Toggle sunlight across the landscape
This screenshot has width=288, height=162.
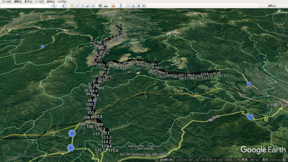(106, 6)
